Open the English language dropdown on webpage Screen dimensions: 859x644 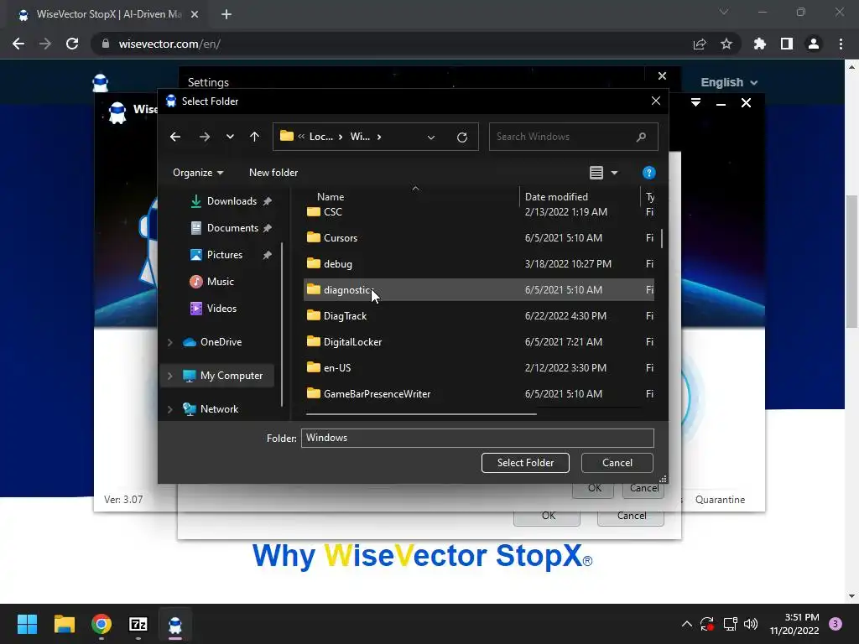pyautogui.click(x=729, y=82)
